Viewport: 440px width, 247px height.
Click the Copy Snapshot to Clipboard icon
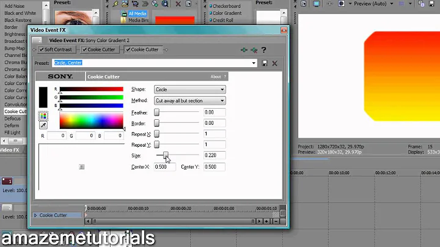pyautogui.click(x=421, y=4)
